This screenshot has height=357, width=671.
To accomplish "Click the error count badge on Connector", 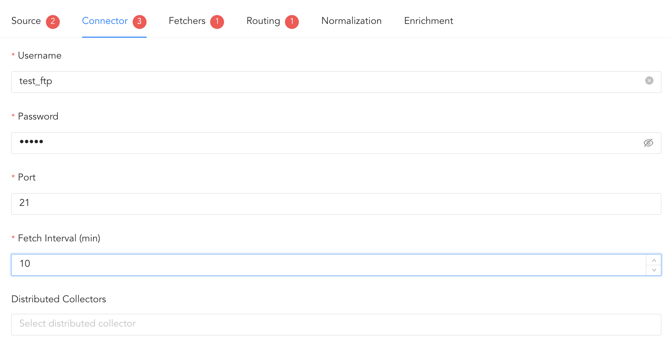I will pos(140,22).
